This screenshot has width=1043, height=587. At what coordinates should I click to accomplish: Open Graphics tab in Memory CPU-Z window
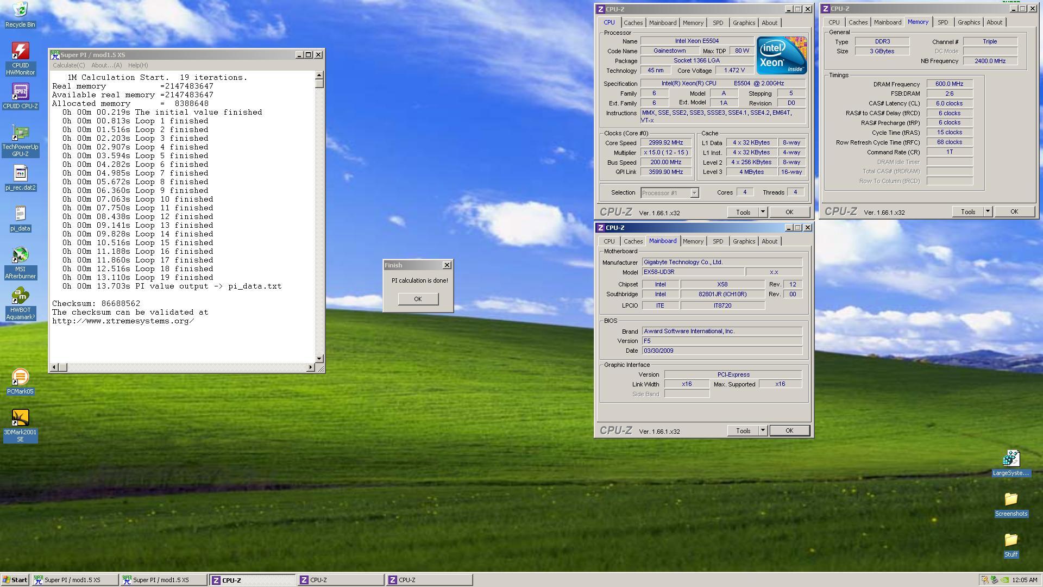(x=969, y=22)
